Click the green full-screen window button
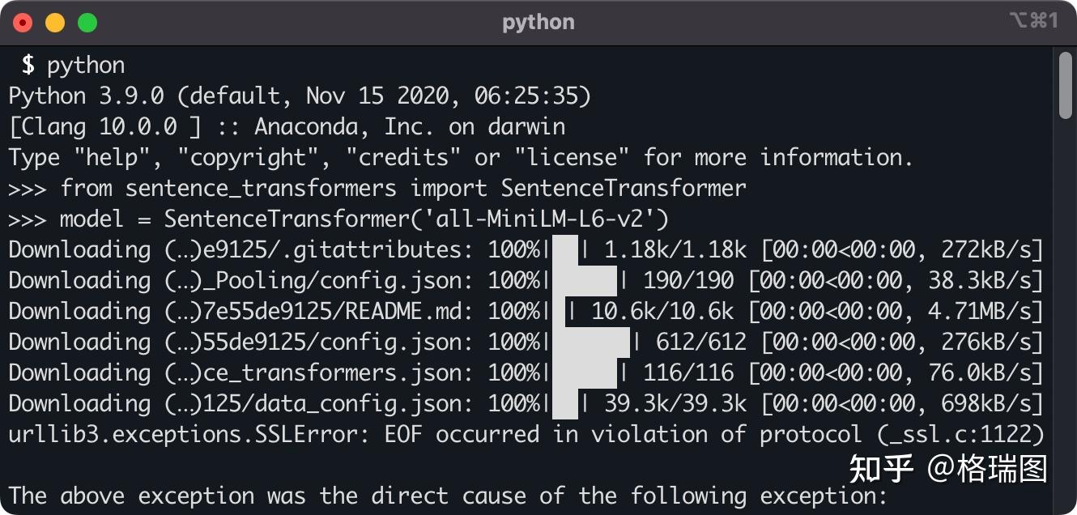This screenshot has height=515, width=1077. click(87, 23)
